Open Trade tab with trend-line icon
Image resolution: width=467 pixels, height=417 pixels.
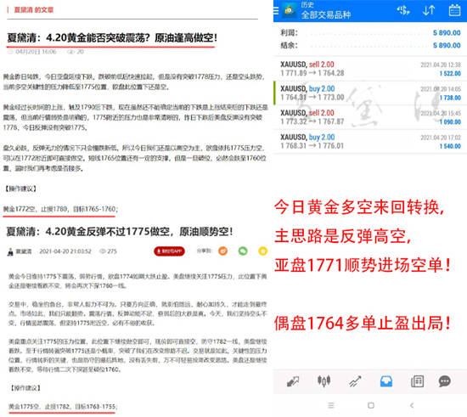click(355, 381)
